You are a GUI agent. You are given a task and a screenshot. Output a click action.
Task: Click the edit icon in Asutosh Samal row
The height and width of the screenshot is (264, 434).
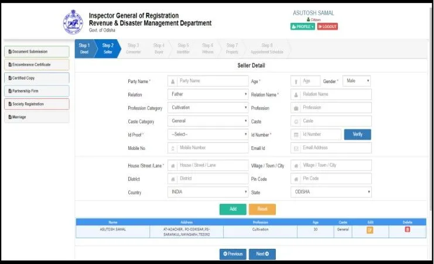(370, 229)
